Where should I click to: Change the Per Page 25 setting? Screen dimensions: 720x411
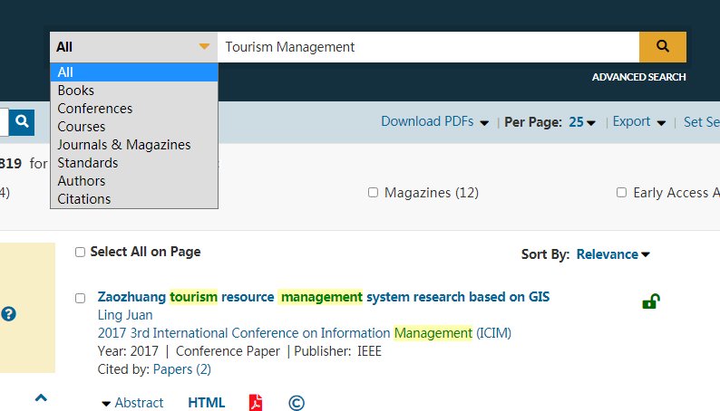[x=582, y=122]
